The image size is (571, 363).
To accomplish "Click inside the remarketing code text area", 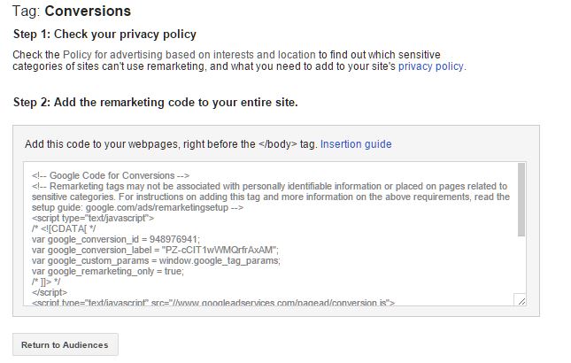I will click(x=275, y=234).
